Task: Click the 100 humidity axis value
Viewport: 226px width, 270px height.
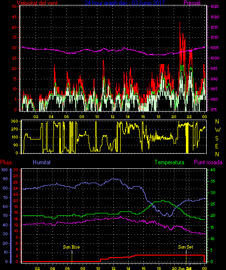Action: click(4, 170)
